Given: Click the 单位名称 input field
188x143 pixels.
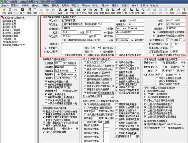Looking at the screenshot, I should coord(87,20).
